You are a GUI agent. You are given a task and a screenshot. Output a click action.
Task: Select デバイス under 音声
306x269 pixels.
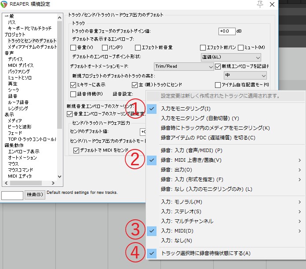15,59
